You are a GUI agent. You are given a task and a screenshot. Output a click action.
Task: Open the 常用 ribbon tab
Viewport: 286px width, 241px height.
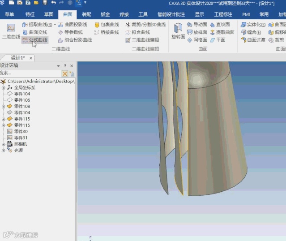pos(264,14)
